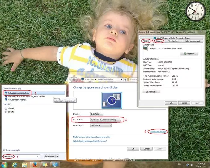This screenshot has height=168, width=210.
Task: Click the Display monitor icon in address bar
Action: coord(83,79)
